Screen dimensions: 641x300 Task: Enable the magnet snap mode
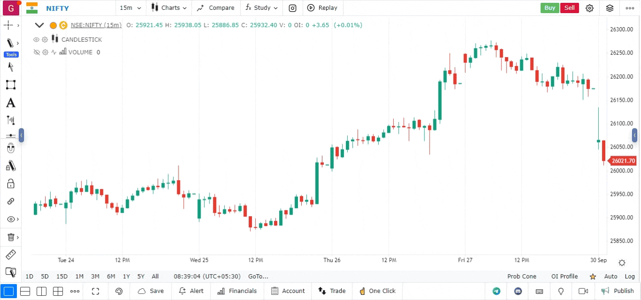click(10, 149)
